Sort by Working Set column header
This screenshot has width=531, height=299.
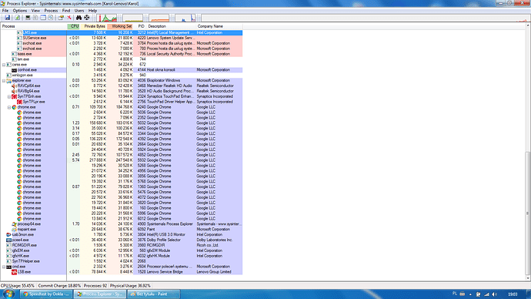pyautogui.click(x=120, y=26)
